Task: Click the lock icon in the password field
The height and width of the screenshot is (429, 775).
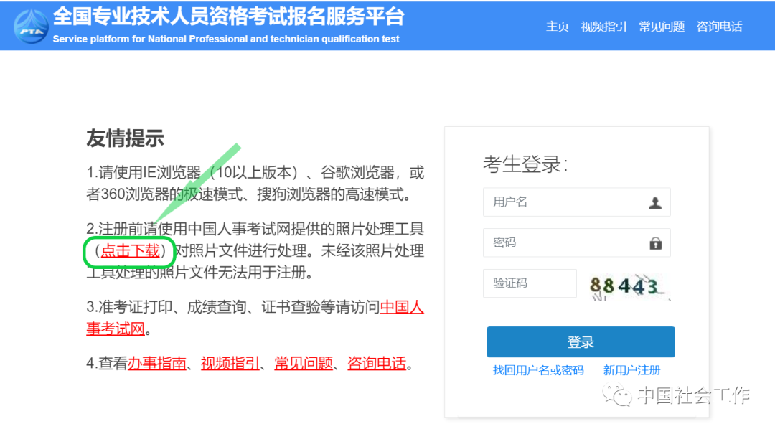Action: (655, 243)
